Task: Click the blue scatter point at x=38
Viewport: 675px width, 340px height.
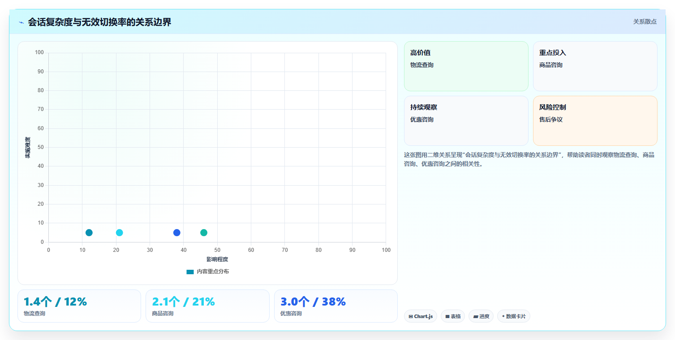Action: [x=177, y=233]
